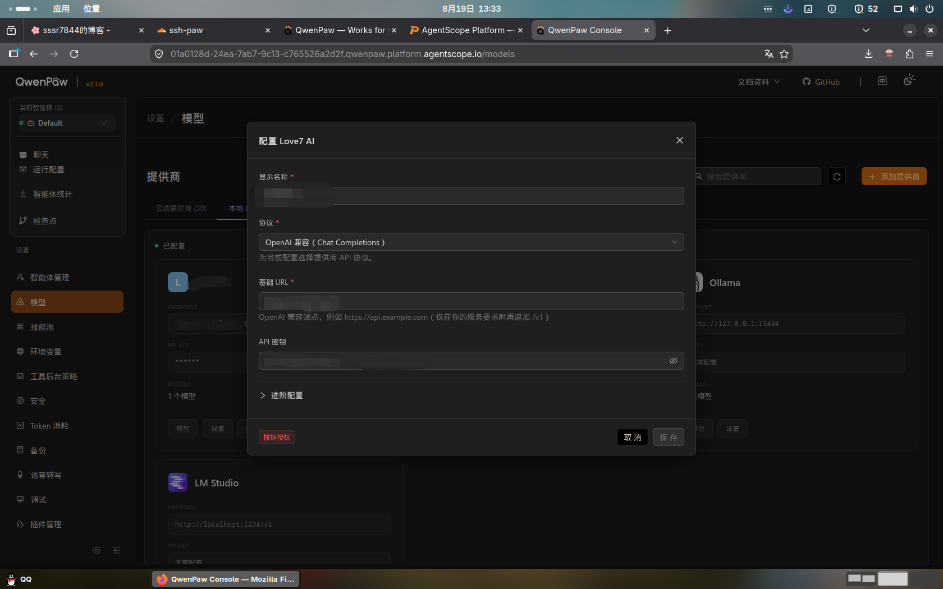
Task: Click the 安全 sidebar icon
Action: [20, 401]
